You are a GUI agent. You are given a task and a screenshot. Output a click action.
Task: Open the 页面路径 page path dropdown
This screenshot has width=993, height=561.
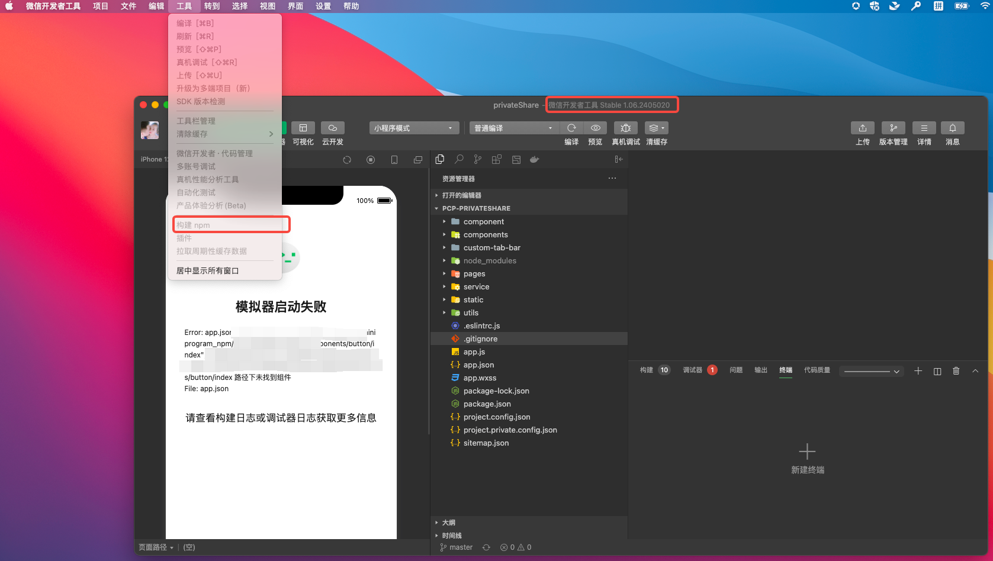tap(156, 547)
